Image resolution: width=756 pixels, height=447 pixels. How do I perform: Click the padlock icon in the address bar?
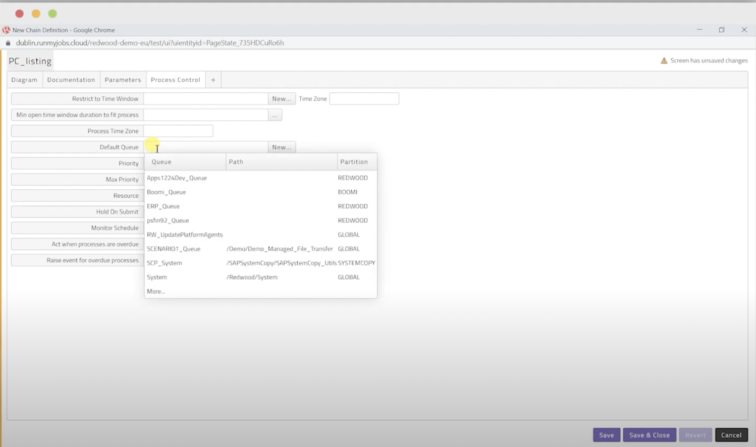pos(8,43)
